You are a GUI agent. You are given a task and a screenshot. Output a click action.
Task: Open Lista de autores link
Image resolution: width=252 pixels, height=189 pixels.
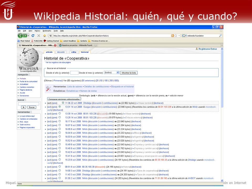pyautogui.click(x=75, y=86)
